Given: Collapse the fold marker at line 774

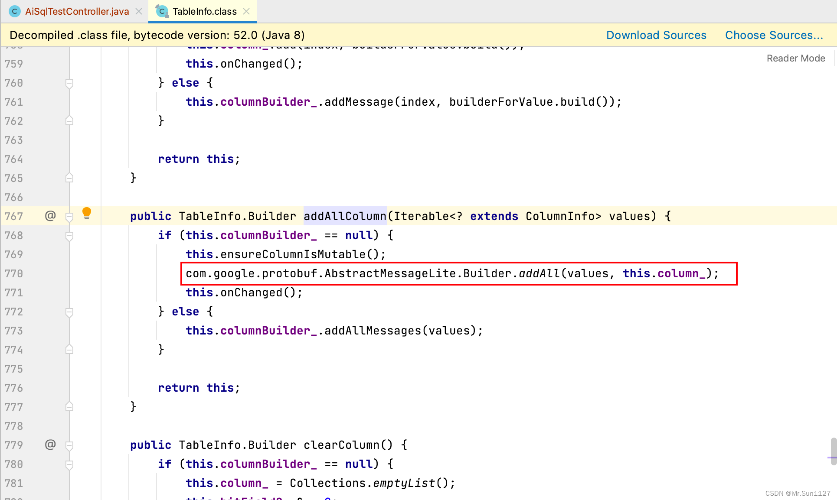Looking at the screenshot, I should [x=69, y=349].
